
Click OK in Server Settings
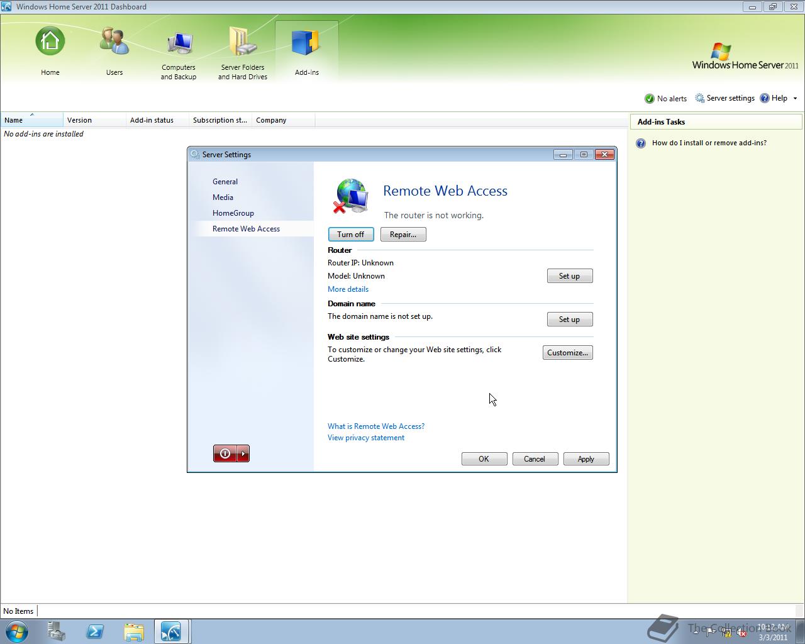point(484,459)
